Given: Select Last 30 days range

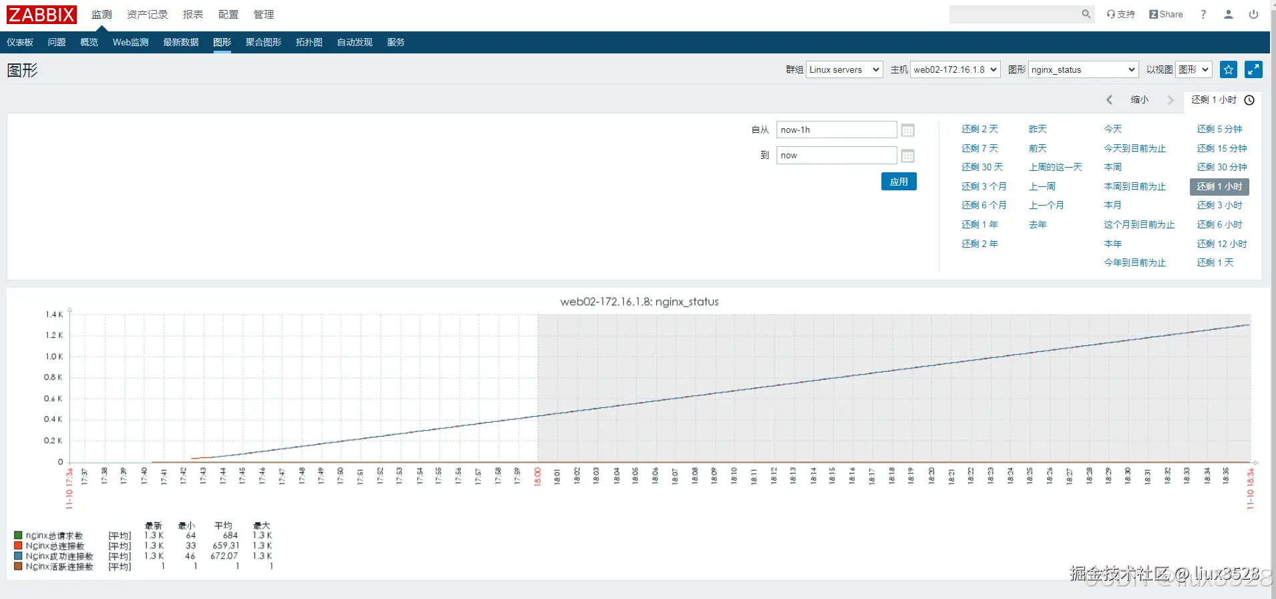Looking at the screenshot, I should (x=982, y=167).
